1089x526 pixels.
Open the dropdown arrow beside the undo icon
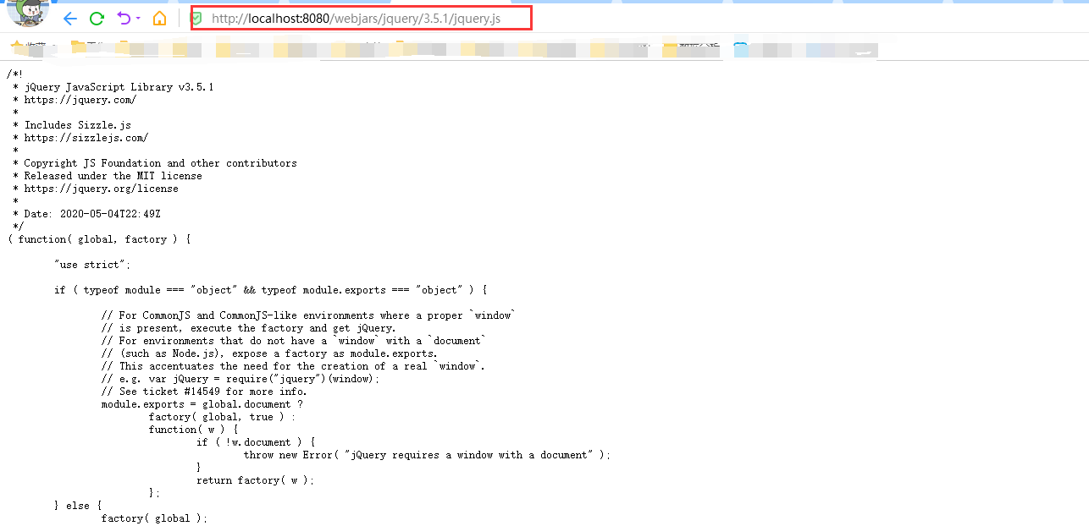coord(138,19)
